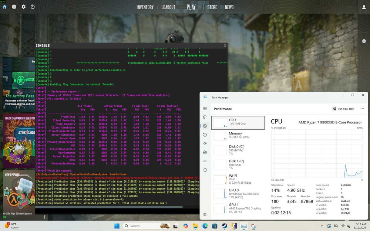Click the up time value '0:02:12:15'
370x231 pixels.
click(281, 213)
